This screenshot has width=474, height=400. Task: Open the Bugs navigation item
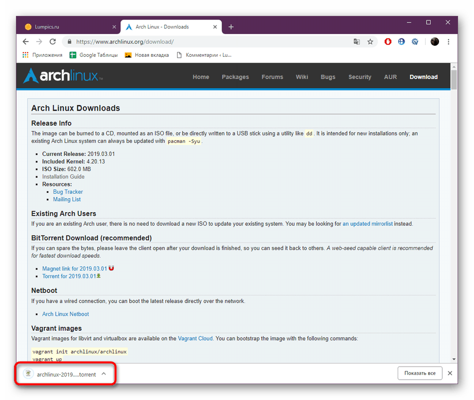[328, 77]
